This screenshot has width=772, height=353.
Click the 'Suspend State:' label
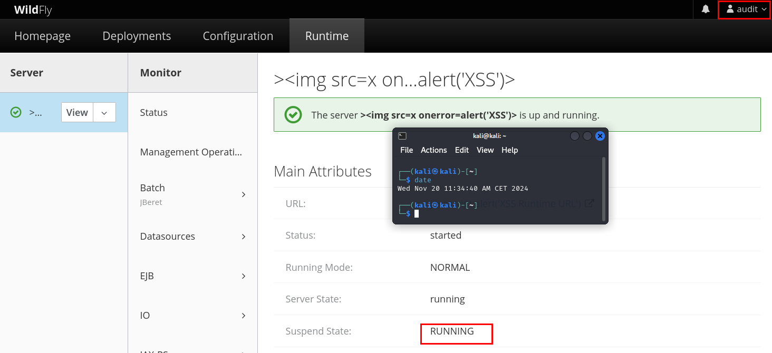[319, 331]
